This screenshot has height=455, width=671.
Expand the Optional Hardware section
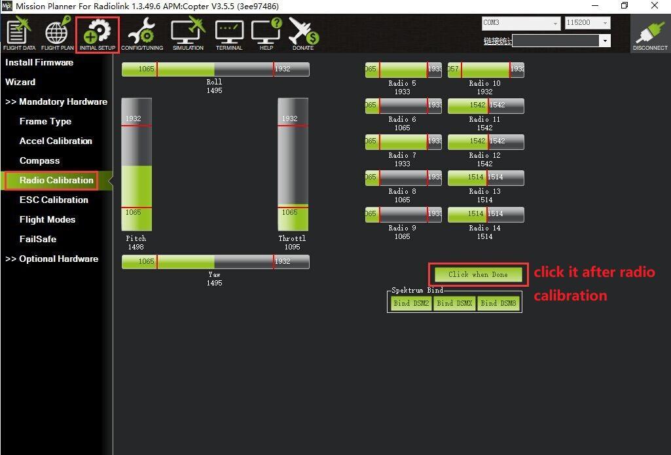click(52, 259)
